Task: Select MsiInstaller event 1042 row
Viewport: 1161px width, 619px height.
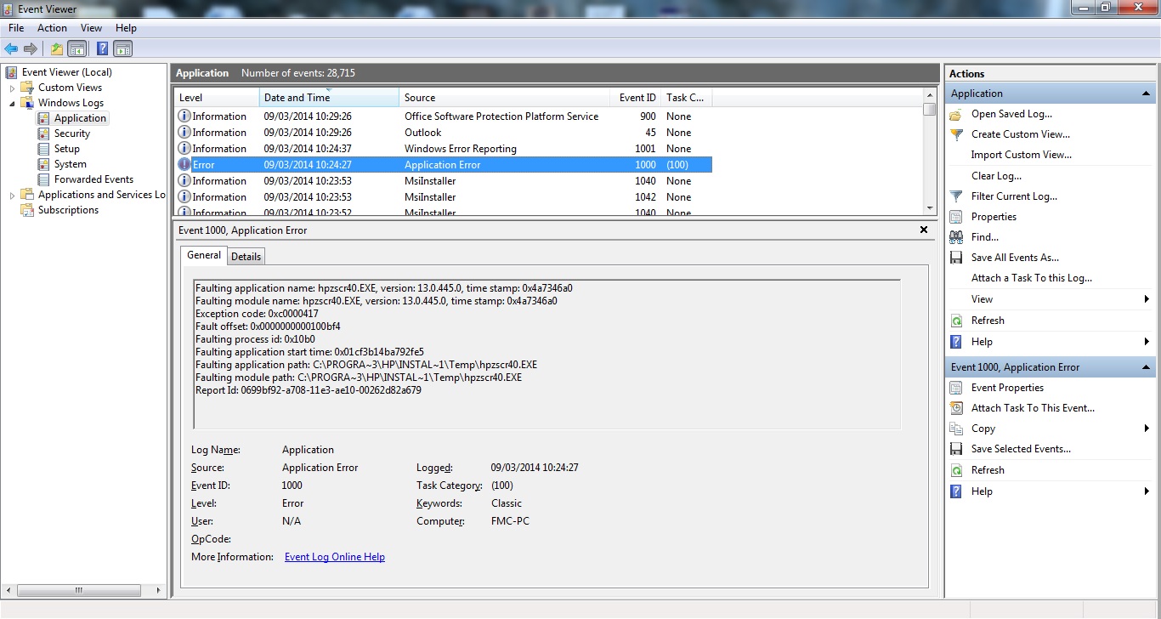Action: (x=442, y=197)
